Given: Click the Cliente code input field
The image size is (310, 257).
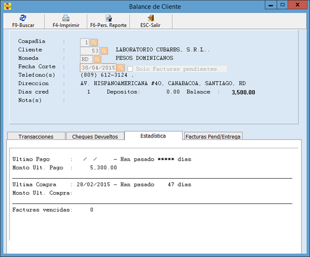Looking at the screenshot, I should [x=90, y=50].
